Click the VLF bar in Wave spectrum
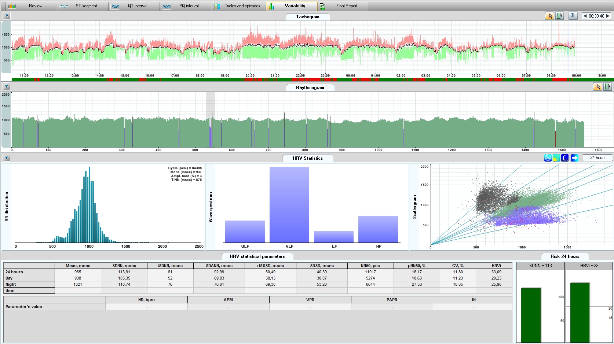Screen dimensions: 614x344 click(x=289, y=204)
